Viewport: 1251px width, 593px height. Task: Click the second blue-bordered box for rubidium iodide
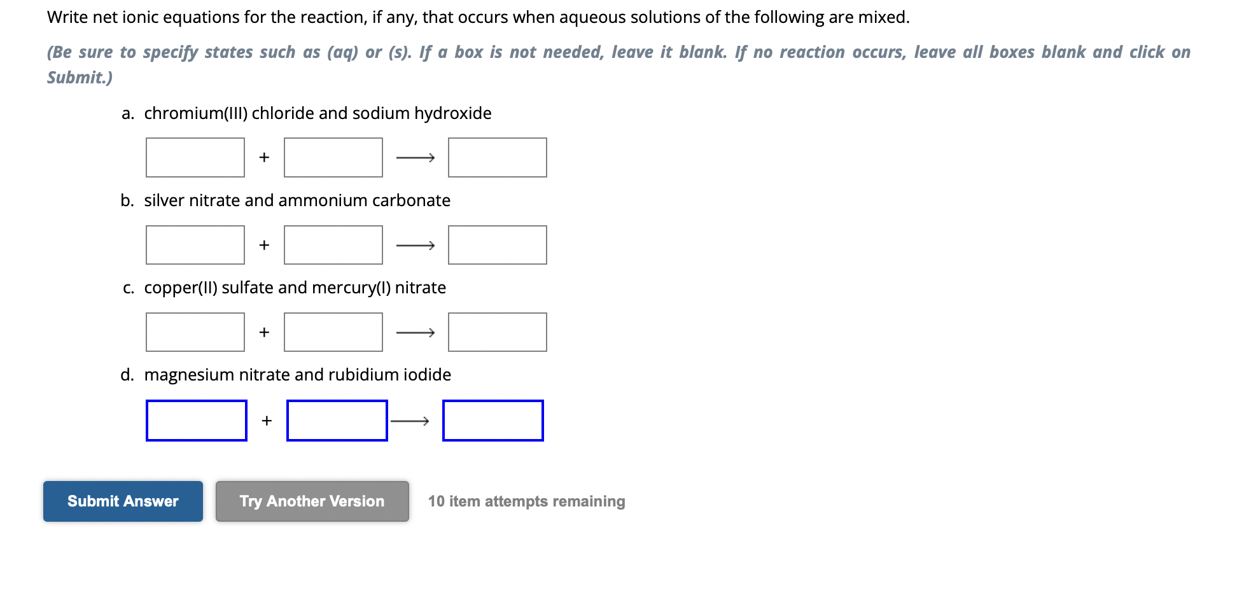point(337,419)
